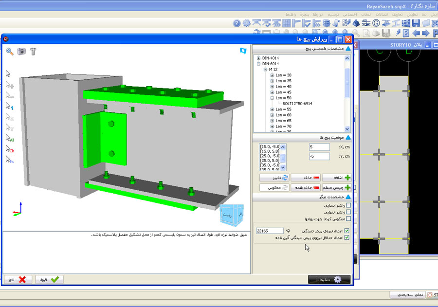Image resolution: width=438 pixels, height=307 pixels.
Task: Toggle the واشر ابتدایی checkbox
Action: point(348,206)
